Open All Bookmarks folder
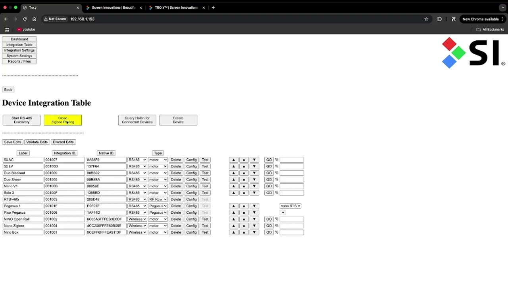Screen dimensions: 508x285 coord(490,30)
